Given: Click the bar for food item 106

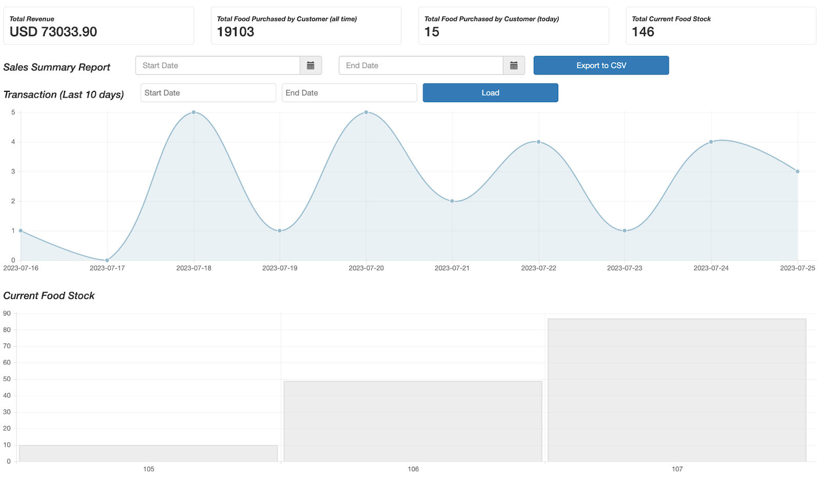Looking at the screenshot, I should 413,421.
